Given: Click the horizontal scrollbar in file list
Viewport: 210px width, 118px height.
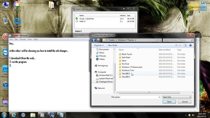Looking at the screenshot, I should 149,92.
